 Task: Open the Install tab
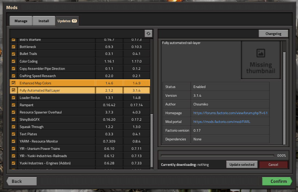click(x=44, y=21)
